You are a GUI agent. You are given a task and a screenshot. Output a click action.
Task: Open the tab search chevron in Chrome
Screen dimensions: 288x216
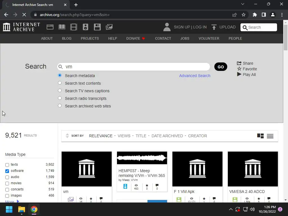243,4
